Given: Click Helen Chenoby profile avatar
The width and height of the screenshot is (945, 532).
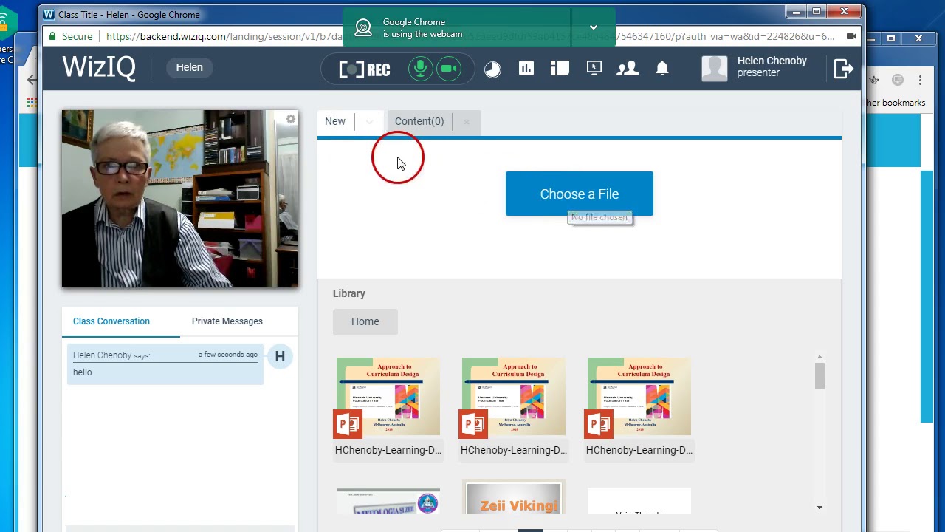Looking at the screenshot, I should click(714, 68).
